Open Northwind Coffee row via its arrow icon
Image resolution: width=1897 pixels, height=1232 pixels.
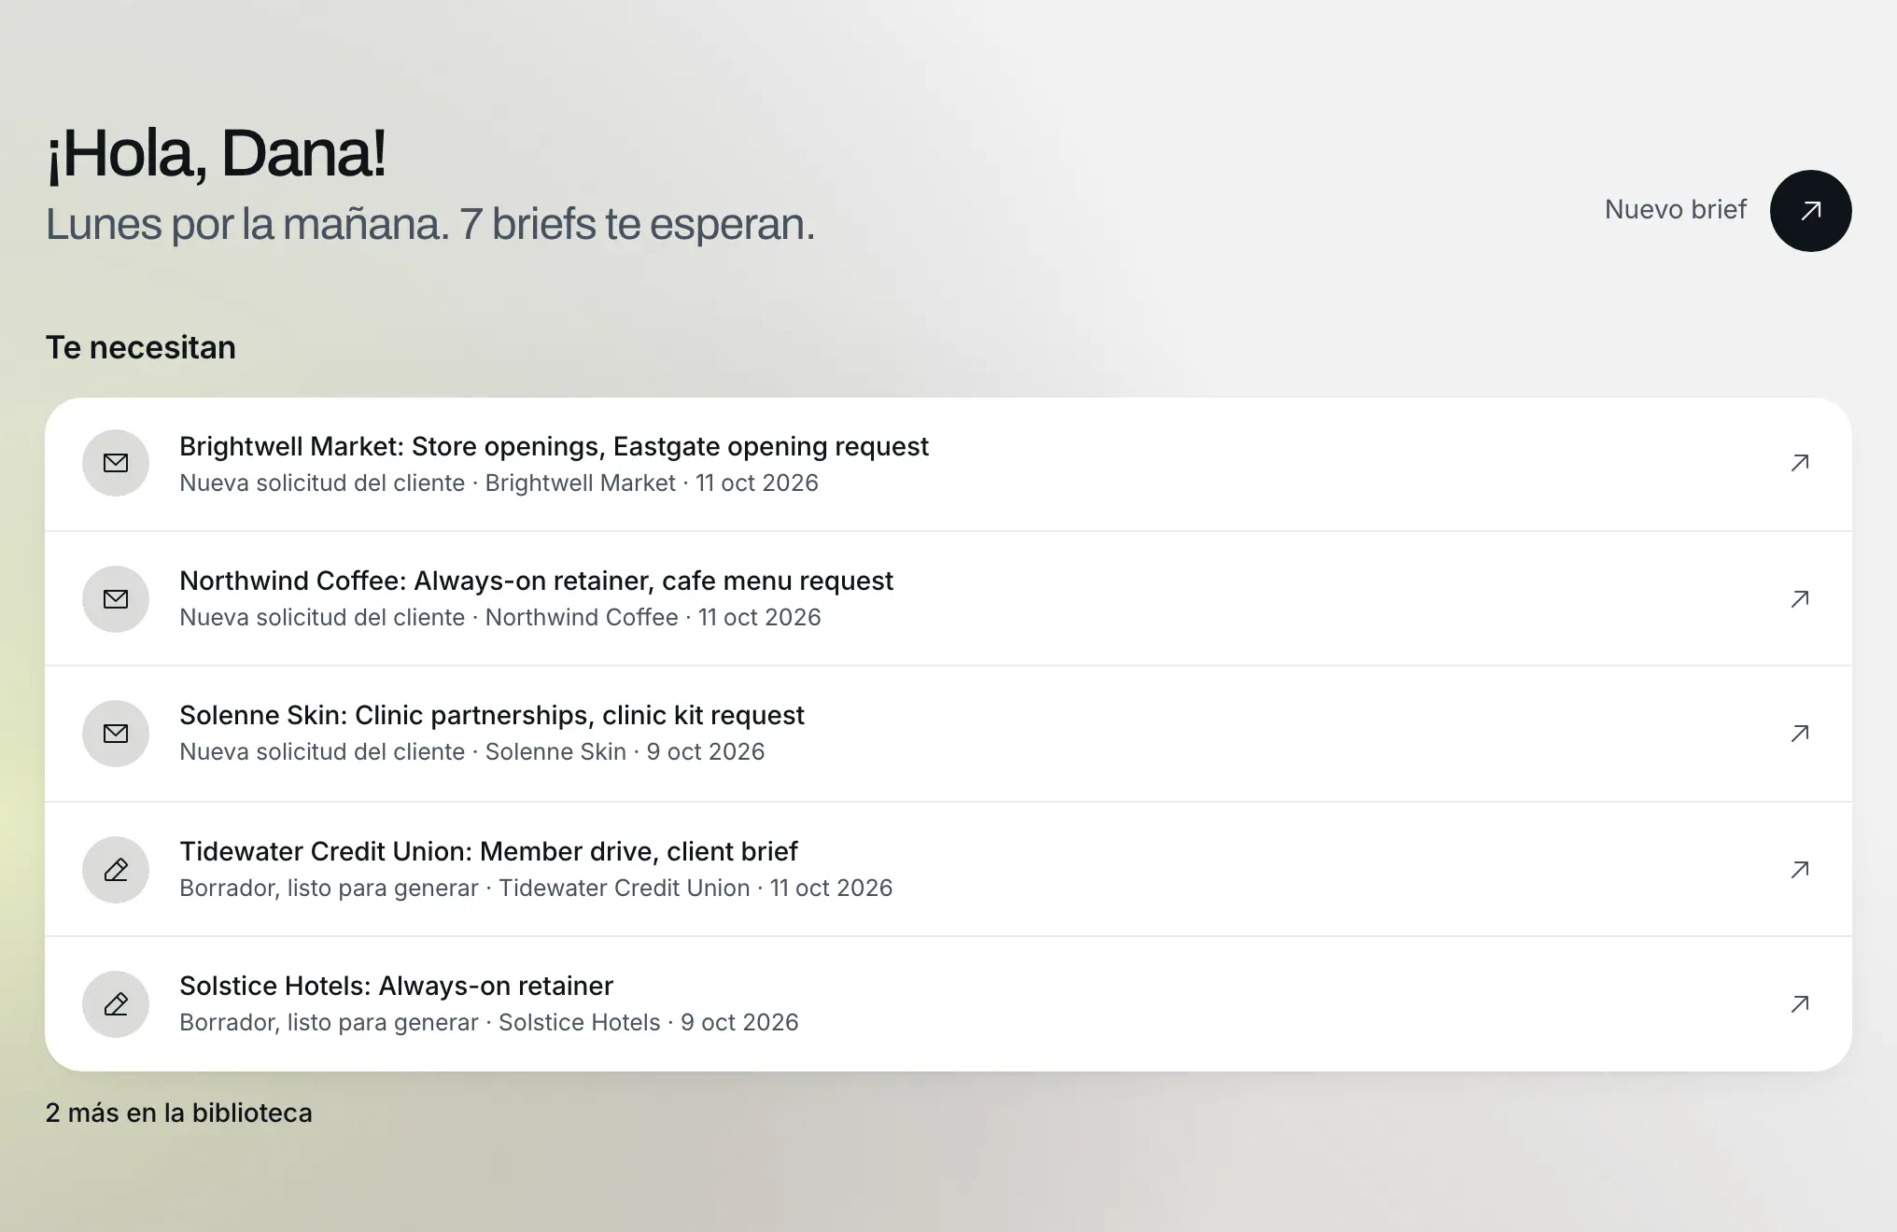coord(1800,599)
